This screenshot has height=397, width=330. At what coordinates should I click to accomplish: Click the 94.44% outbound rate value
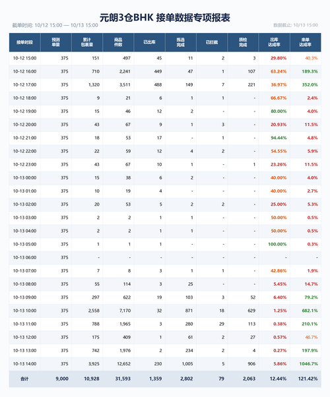pyautogui.click(x=279, y=138)
